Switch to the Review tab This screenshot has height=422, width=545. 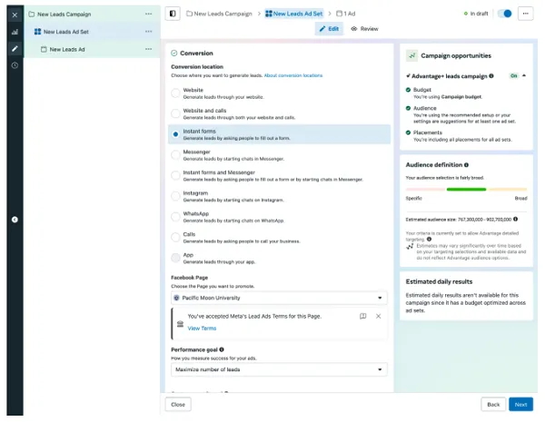click(x=364, y=29)
